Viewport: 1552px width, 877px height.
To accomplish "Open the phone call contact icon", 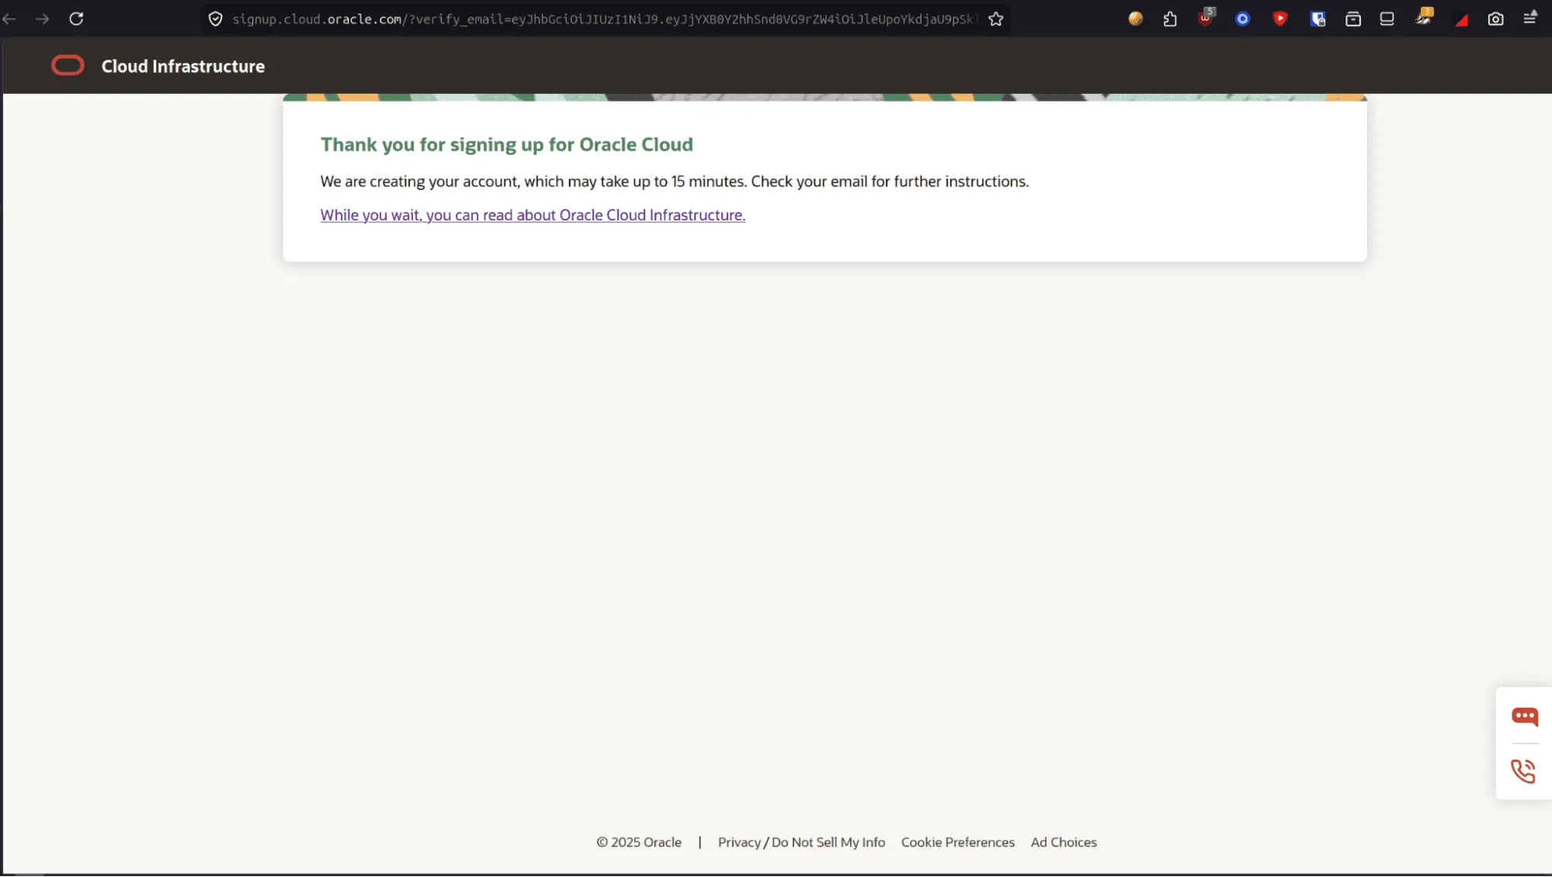I will coord(1523,771).
